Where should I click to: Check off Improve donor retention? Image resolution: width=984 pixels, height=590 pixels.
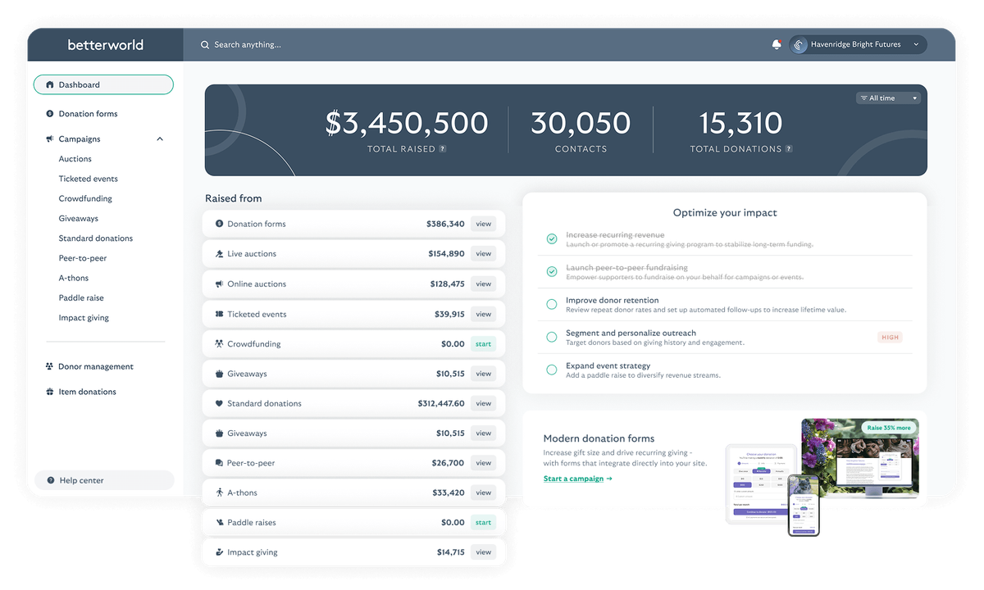click(552, 304)
